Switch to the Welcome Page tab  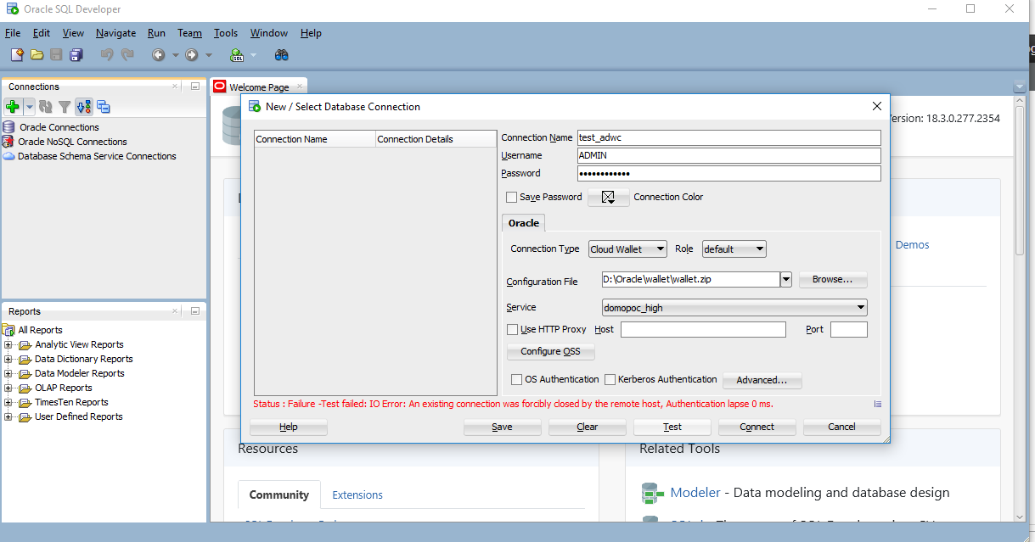coord(259,87)
